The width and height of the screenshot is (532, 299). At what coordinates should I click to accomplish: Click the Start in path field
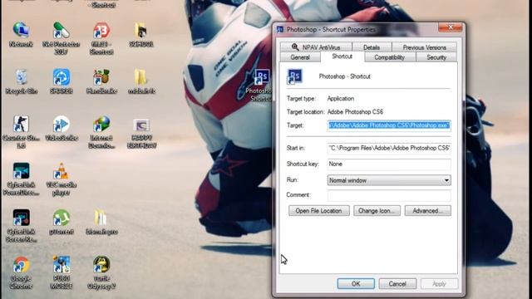tap(389, 148)
